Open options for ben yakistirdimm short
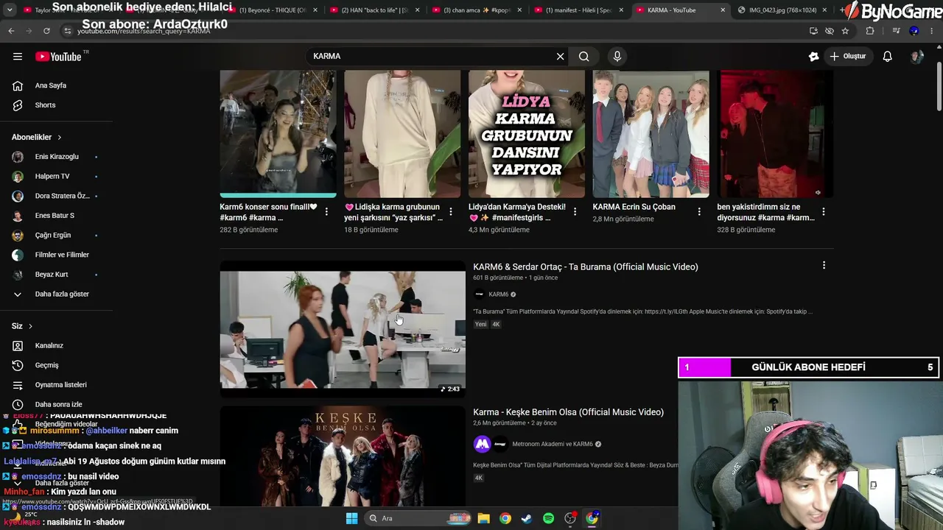Screen dimensions: 943x530 click(824, 212)
